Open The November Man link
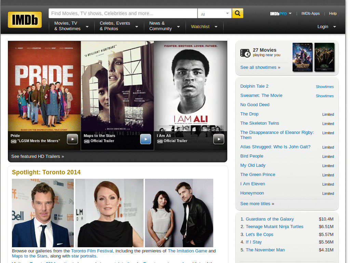350x263 pixels. pos(265,250)
